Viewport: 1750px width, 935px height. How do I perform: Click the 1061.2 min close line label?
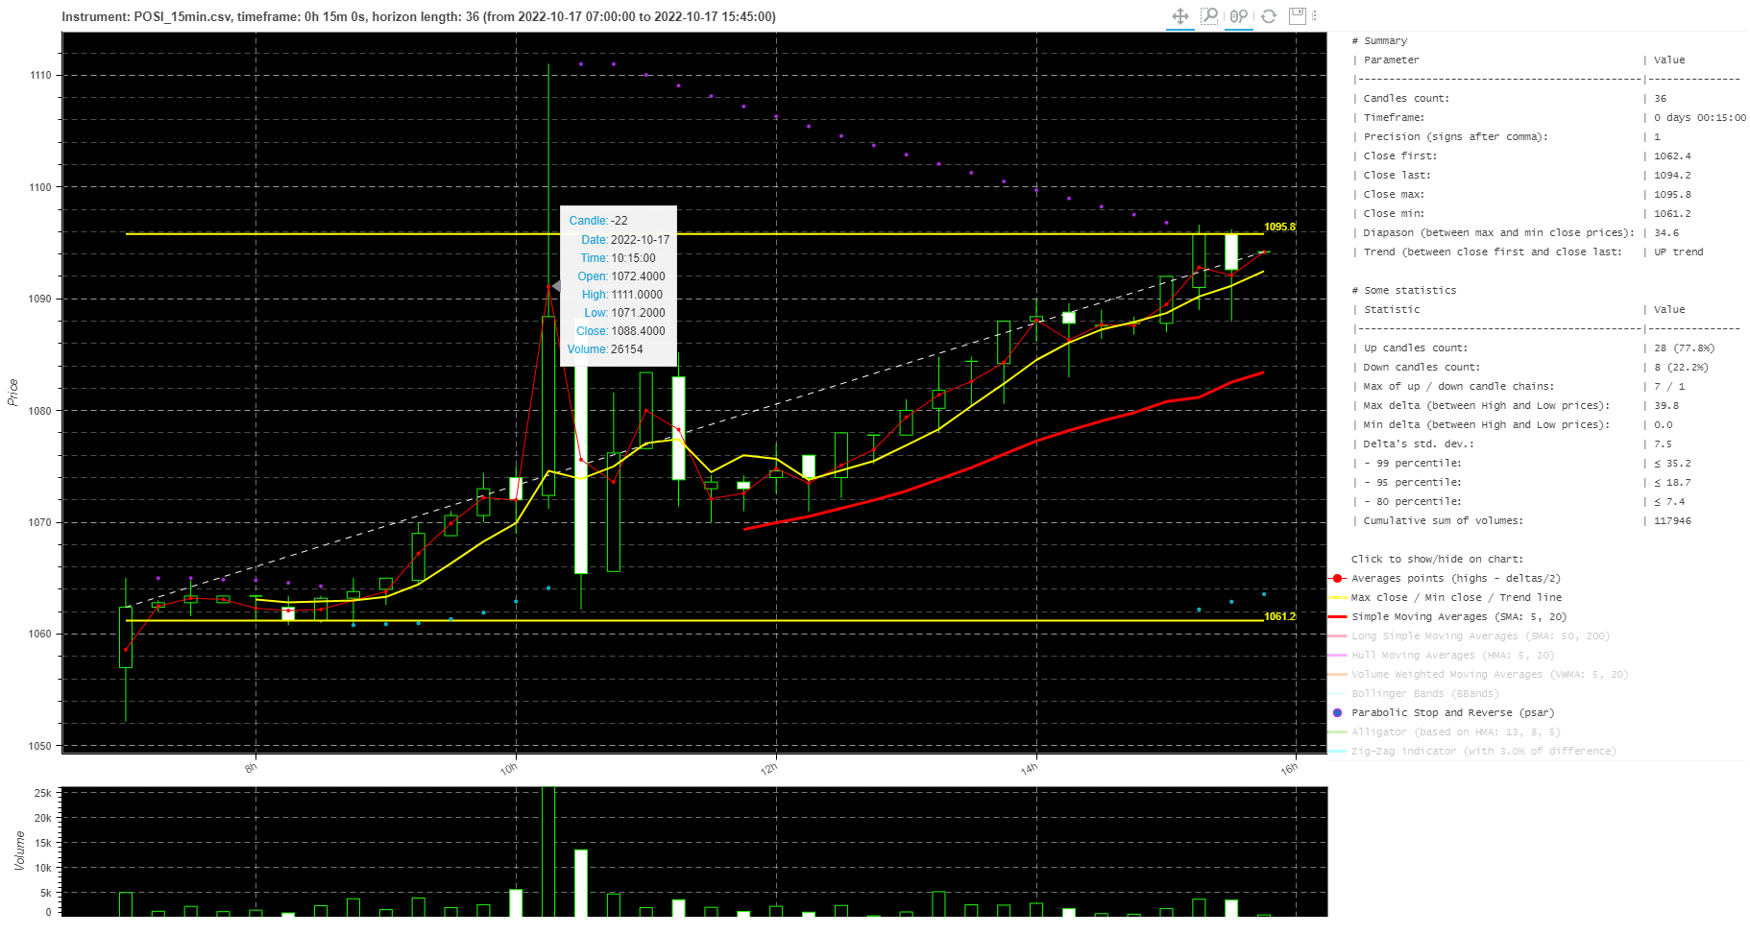pyautogui.click(x=1279, y=616)
